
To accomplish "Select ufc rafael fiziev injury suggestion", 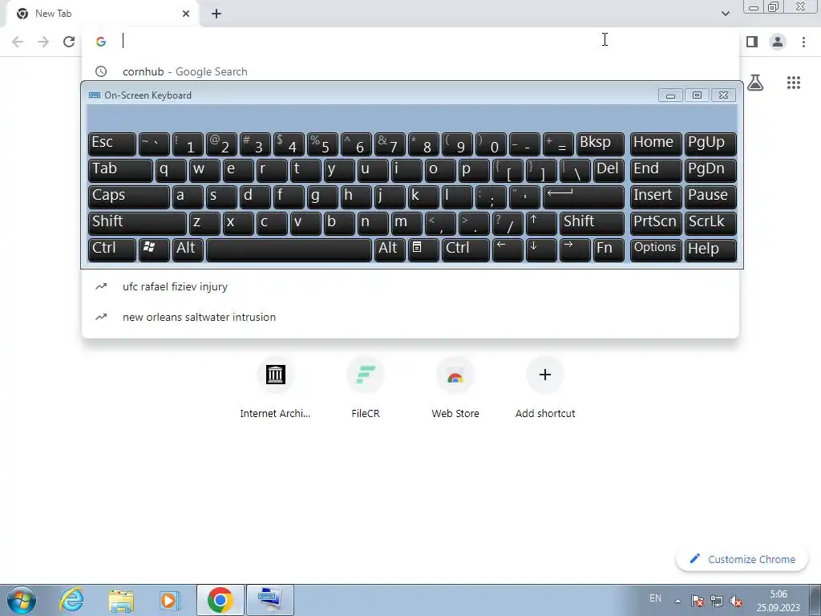I will coord(410,286).
